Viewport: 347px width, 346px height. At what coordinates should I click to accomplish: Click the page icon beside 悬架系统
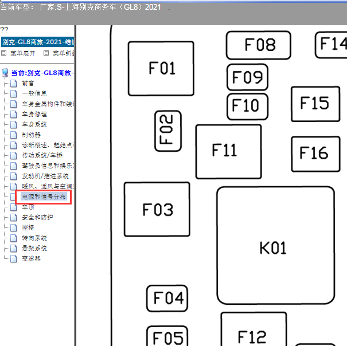pos(14,248)
